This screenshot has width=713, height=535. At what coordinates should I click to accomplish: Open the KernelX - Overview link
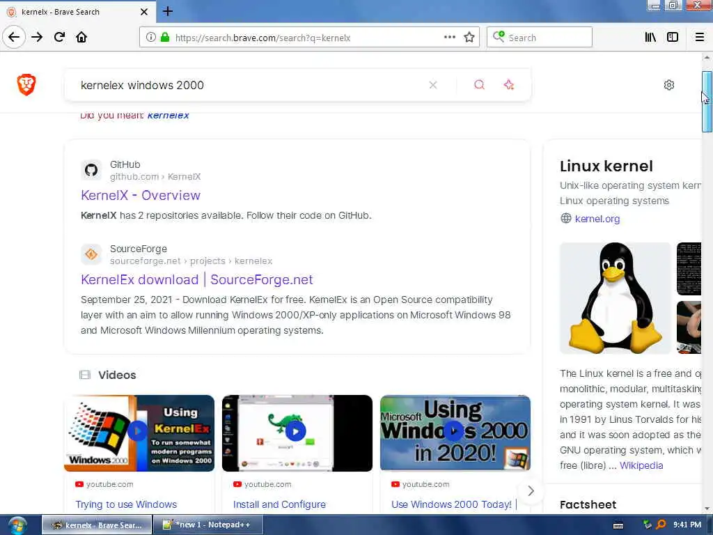point(141,195)
